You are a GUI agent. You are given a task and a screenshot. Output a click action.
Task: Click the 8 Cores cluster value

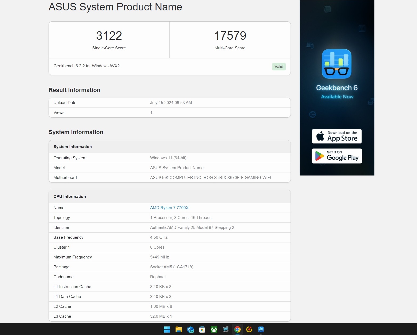(x=157, y=247)
